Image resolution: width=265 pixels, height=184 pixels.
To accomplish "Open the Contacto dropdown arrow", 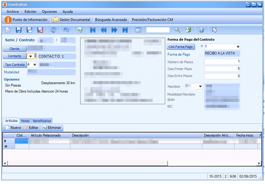I will pos(30,56).
